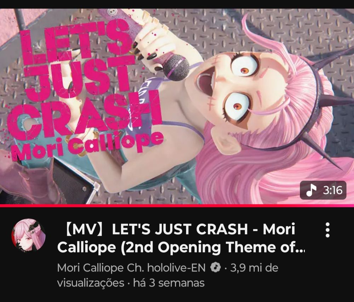Open the Mori Calliope Ch. hololive-EN channel name

tap(131, 268)
